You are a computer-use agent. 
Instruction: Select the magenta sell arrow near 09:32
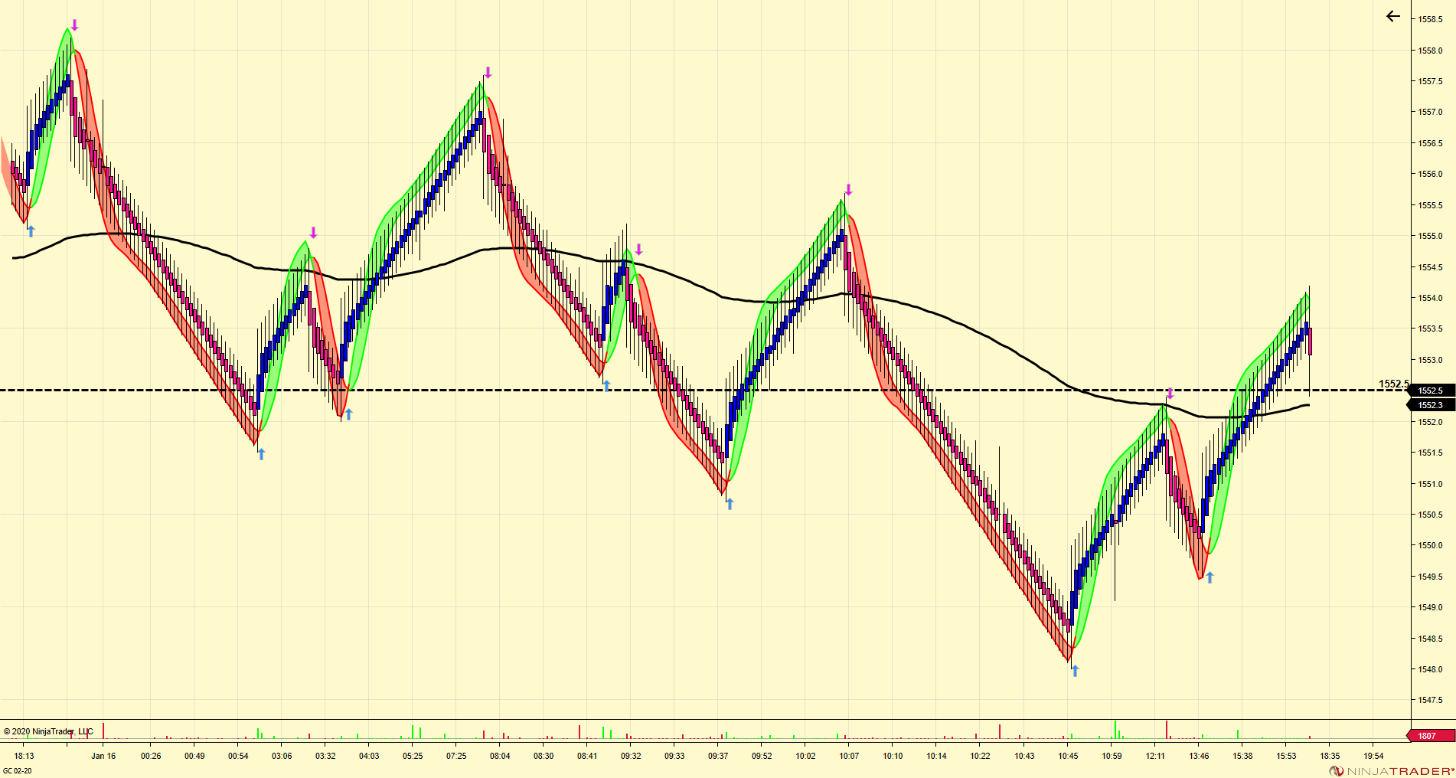click(x=638, y=249)
